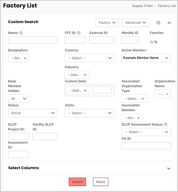Viewport: 178px width, 192px height.
Task: Click the Name help question icon
Action: (21, 33)
